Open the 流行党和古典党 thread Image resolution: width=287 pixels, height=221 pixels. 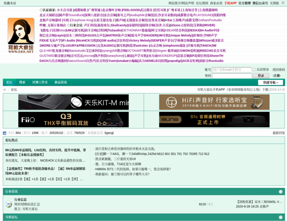pyautogui.click(x=125, y=149)
